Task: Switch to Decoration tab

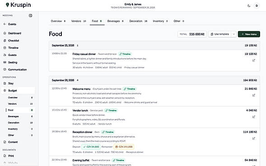Action: point(138,21)
